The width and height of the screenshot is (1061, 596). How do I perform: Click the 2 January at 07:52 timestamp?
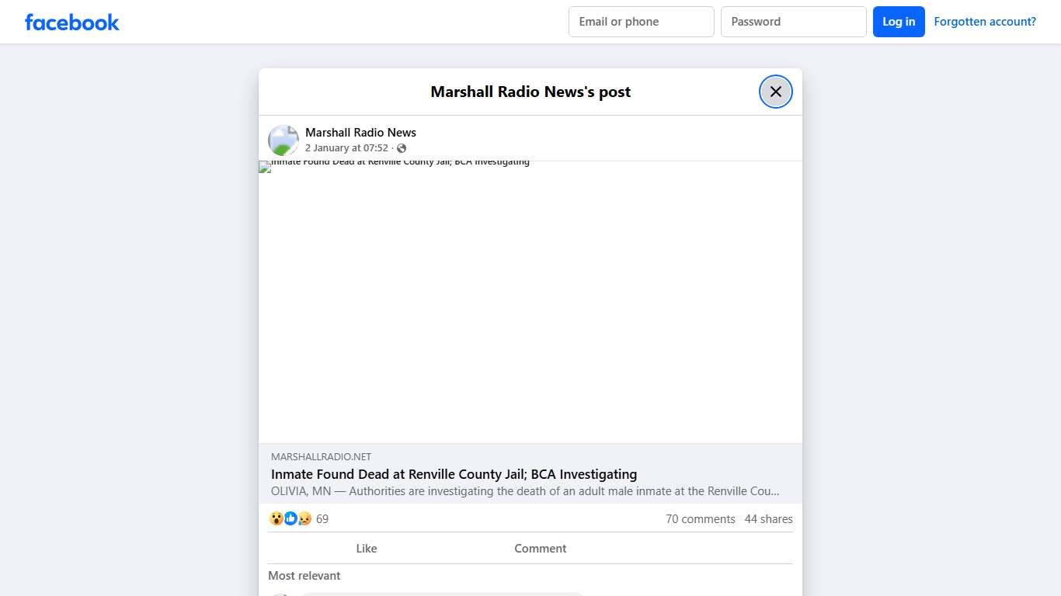[x=347, y=147]
